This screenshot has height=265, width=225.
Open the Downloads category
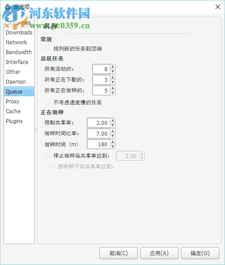(x=19, y=32)
